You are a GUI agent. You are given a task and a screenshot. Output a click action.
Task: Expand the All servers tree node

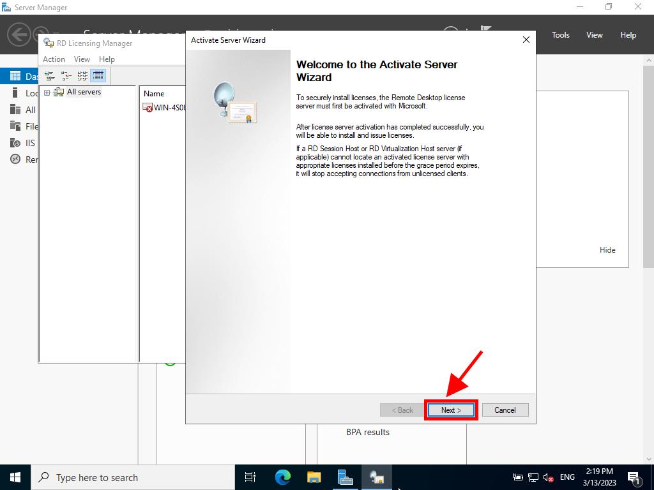(47, 93)
